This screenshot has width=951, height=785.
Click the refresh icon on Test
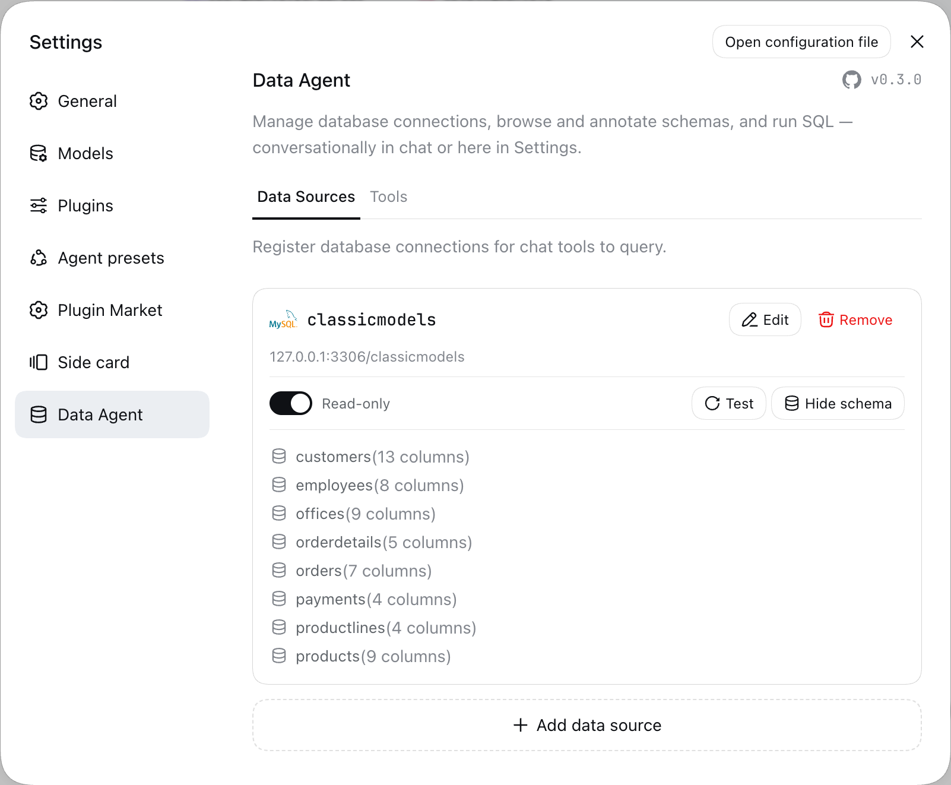712,404
